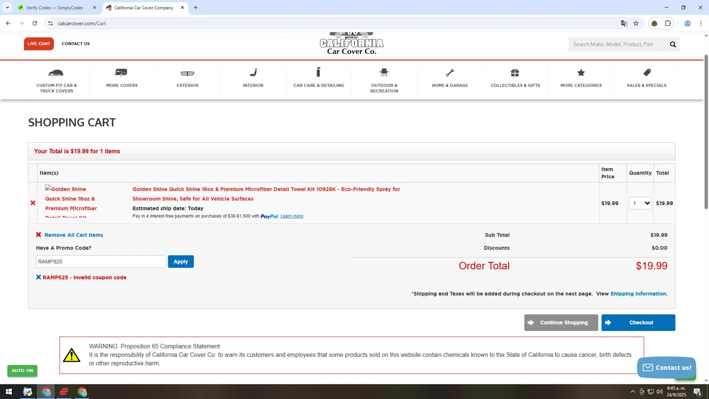709x399 pixels.
Task: Open volume control in system tray
Action: tap(659, 391)
